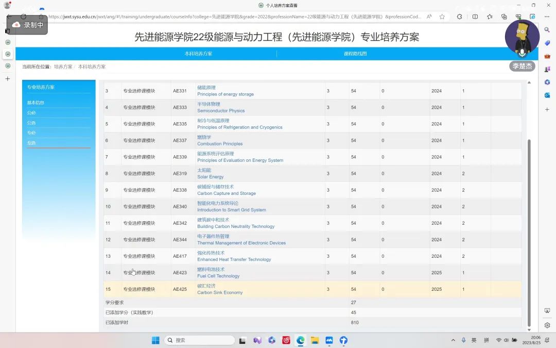This screenshot has height=348, width=556.
Task: Open the browser extensions icon
Action: (459, 16)
